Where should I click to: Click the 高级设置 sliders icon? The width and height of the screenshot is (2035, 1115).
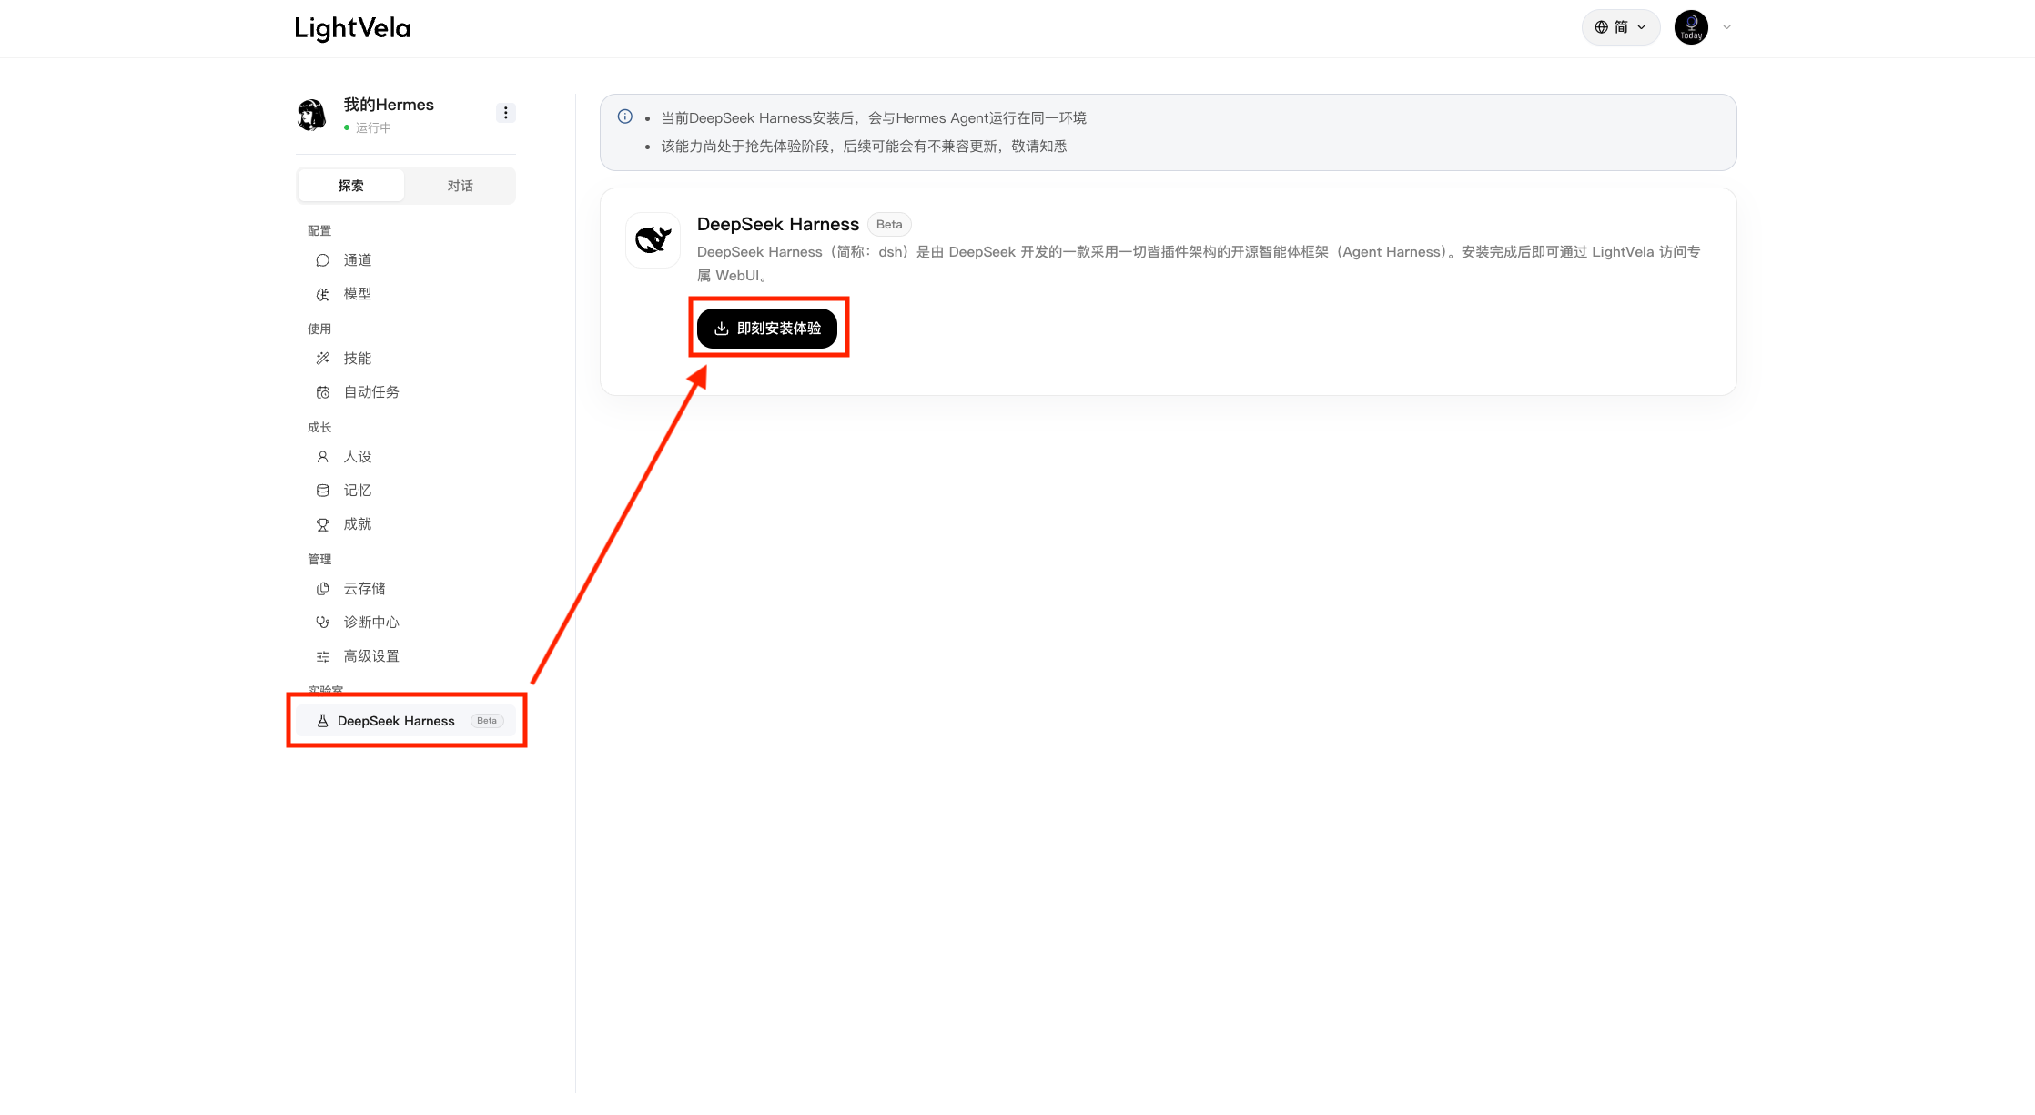[x=322, y=656]
